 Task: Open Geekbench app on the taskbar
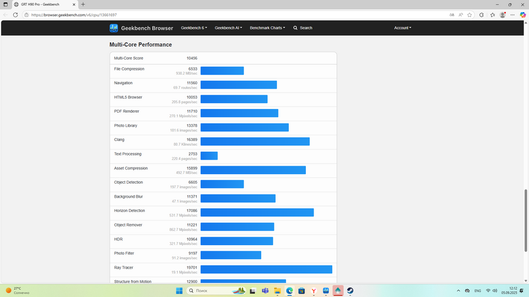(x=326, y=290)
